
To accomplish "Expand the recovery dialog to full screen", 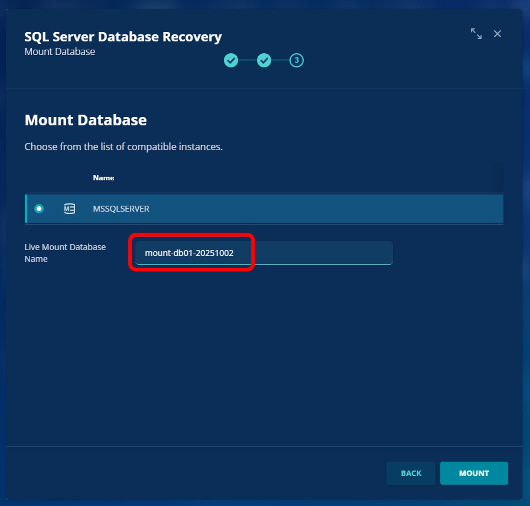I will click(x=476, y=34).
